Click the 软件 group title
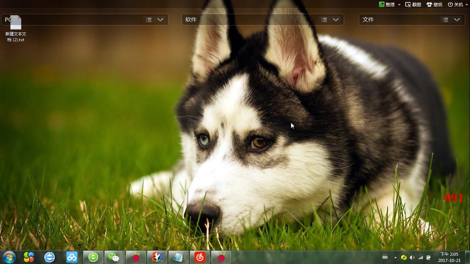470x264 pixels. (x=191, y=20)
